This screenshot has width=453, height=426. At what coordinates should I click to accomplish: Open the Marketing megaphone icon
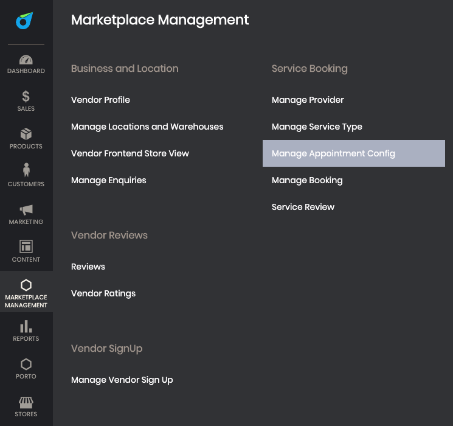tap(26, 210)
